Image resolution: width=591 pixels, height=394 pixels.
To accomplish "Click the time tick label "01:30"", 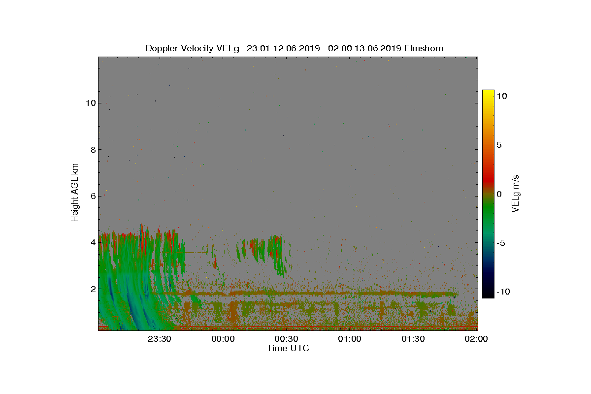I will pyautogui.click(x=413, y=339).
